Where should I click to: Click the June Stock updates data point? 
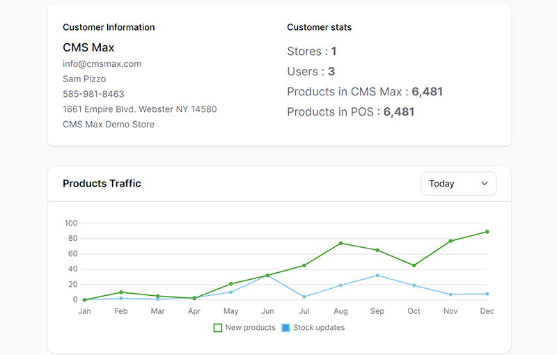click(267, 276)
